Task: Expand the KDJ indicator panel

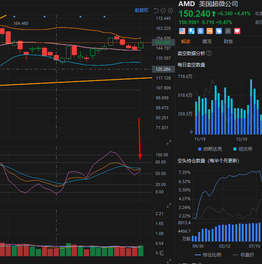Action: point(169,206)
